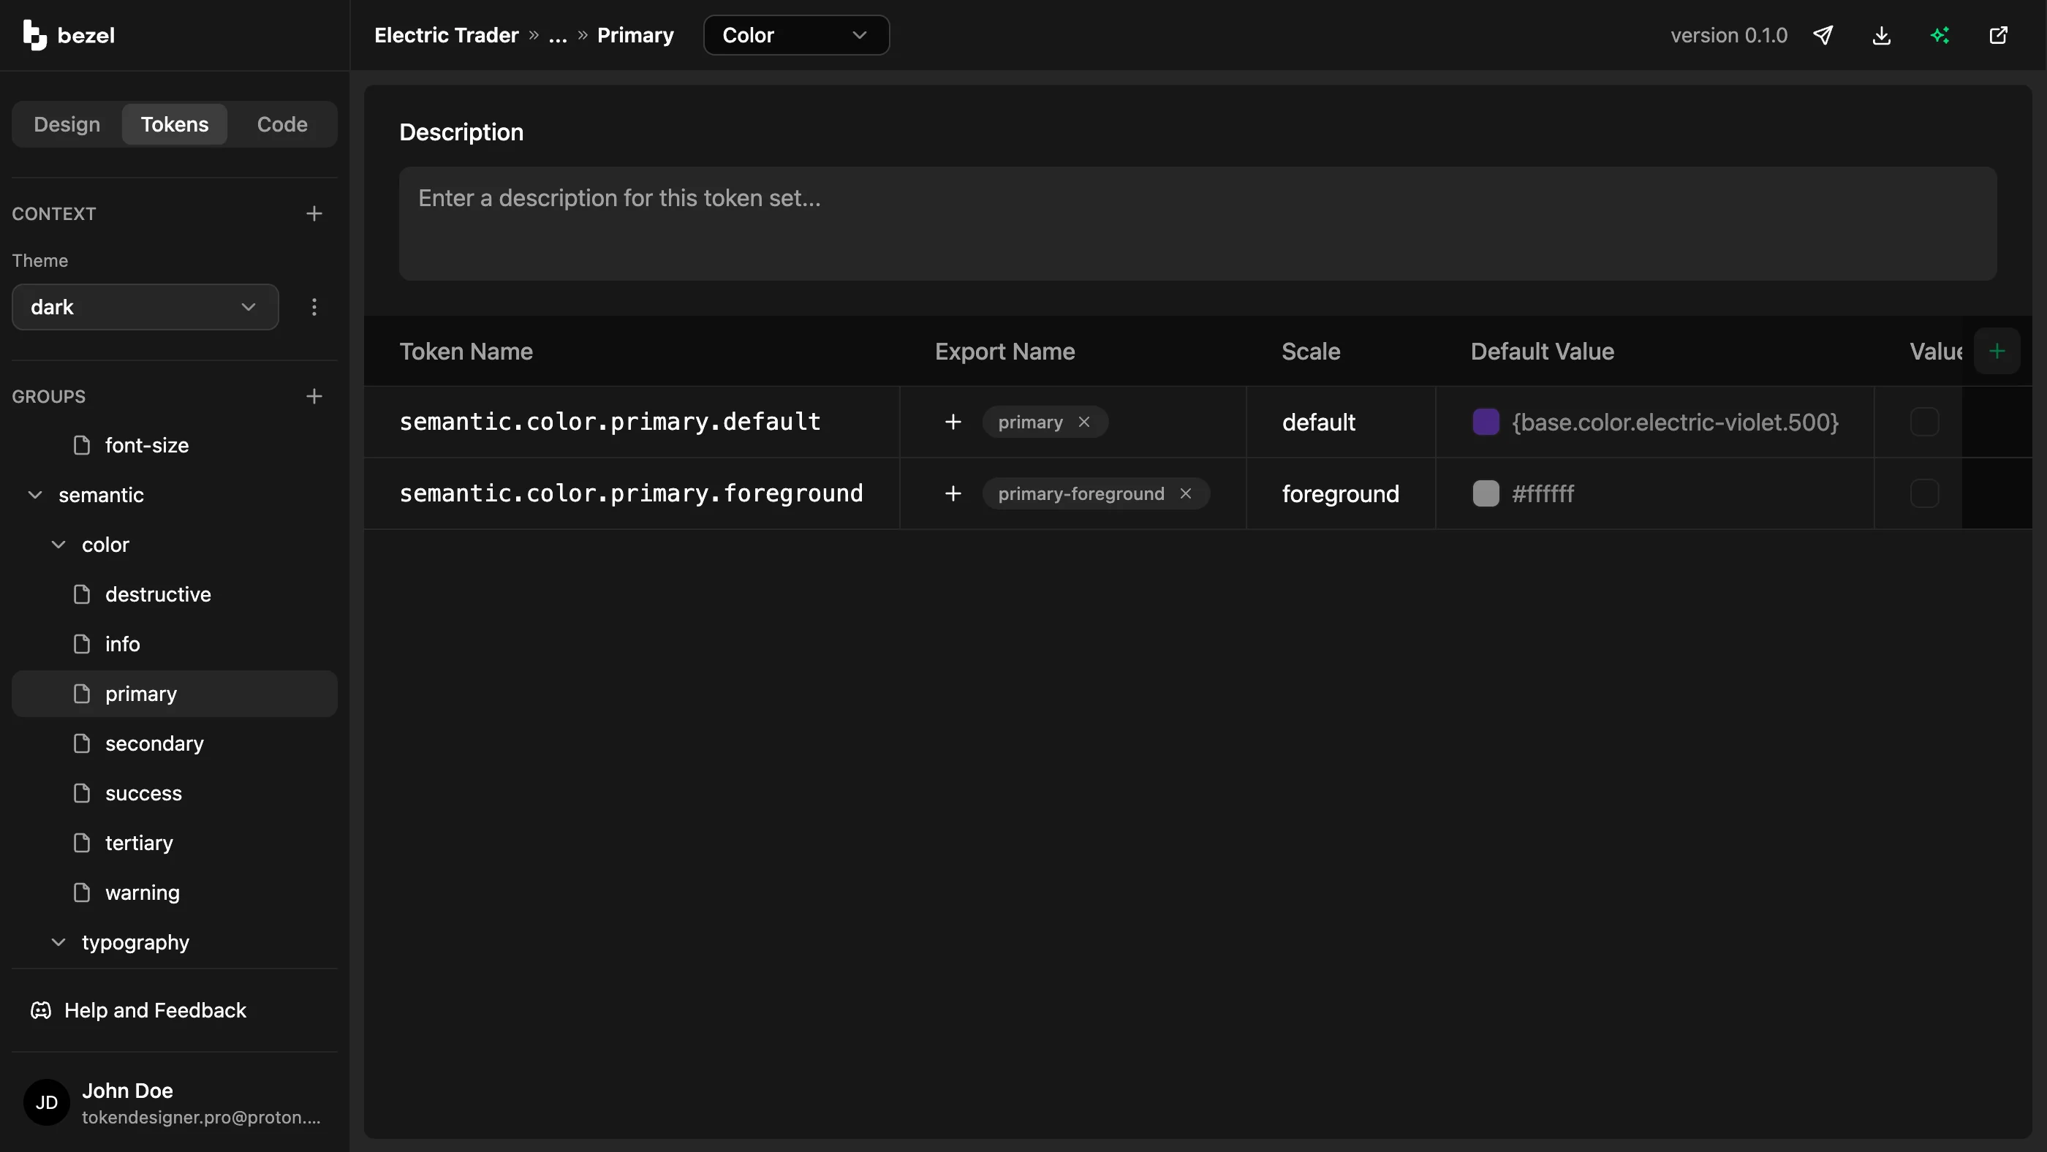The width and height of the screenshot is (2047, 1152).
Task: Click the Default Value column header
Action: [1542, 351]
